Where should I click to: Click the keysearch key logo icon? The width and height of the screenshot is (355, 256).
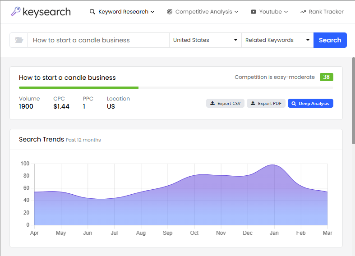(x=16, y=11)
